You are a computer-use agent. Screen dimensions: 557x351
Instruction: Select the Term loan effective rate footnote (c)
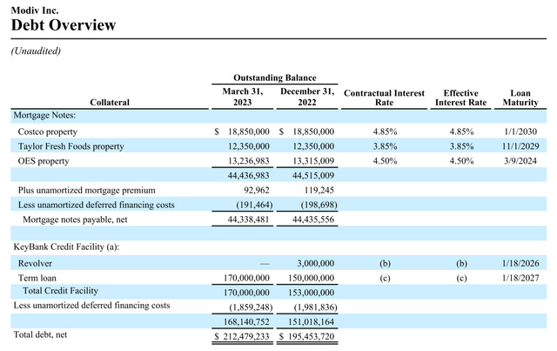click(461, 278)
